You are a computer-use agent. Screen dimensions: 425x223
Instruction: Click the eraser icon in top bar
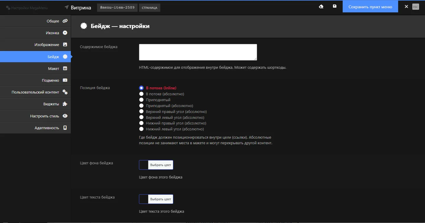[x=321, y=6]
